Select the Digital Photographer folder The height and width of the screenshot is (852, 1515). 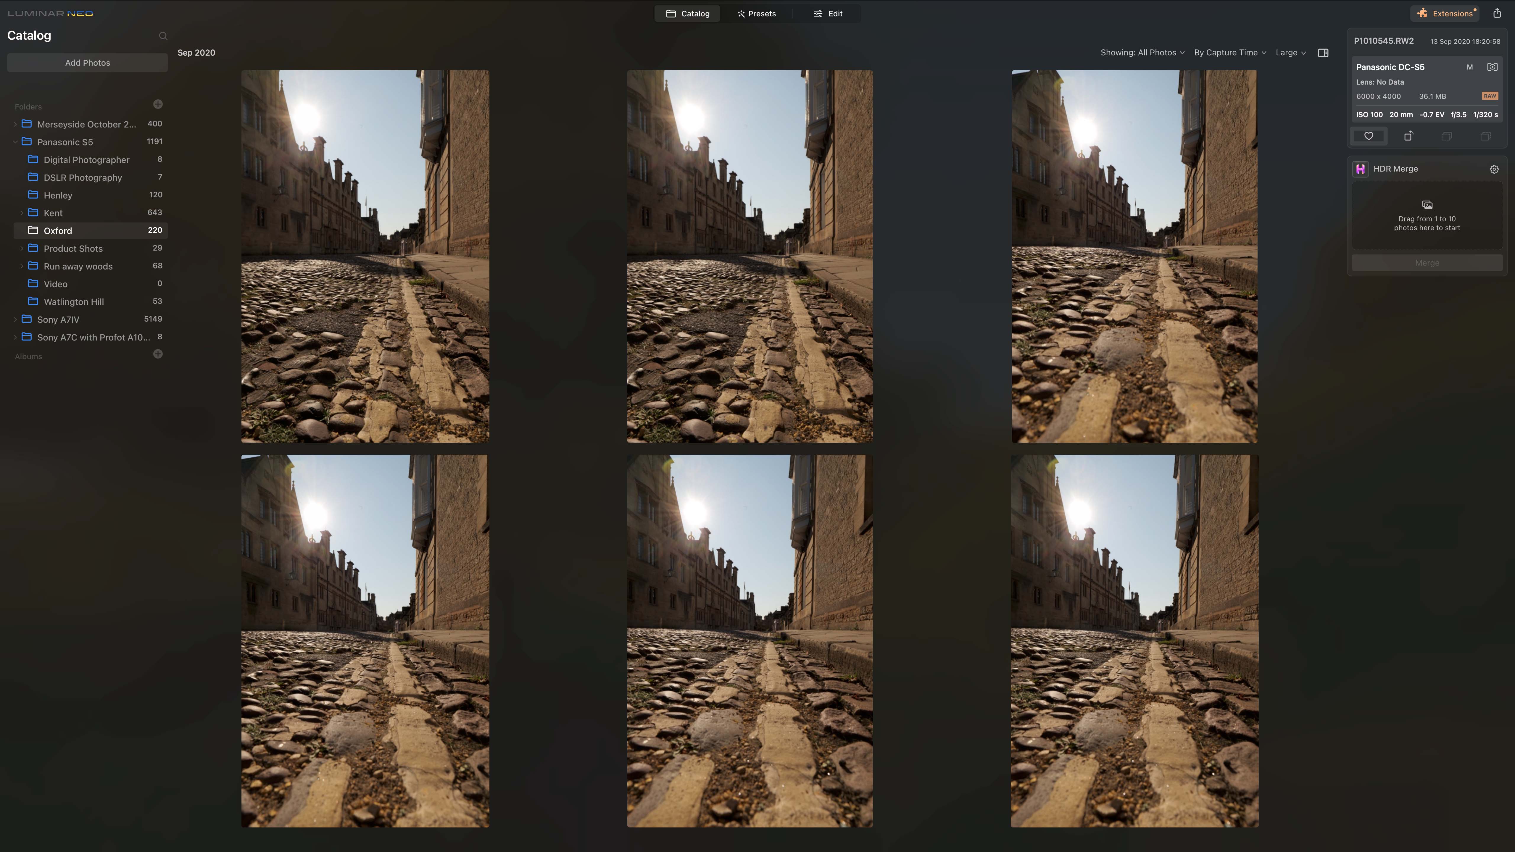91,160
